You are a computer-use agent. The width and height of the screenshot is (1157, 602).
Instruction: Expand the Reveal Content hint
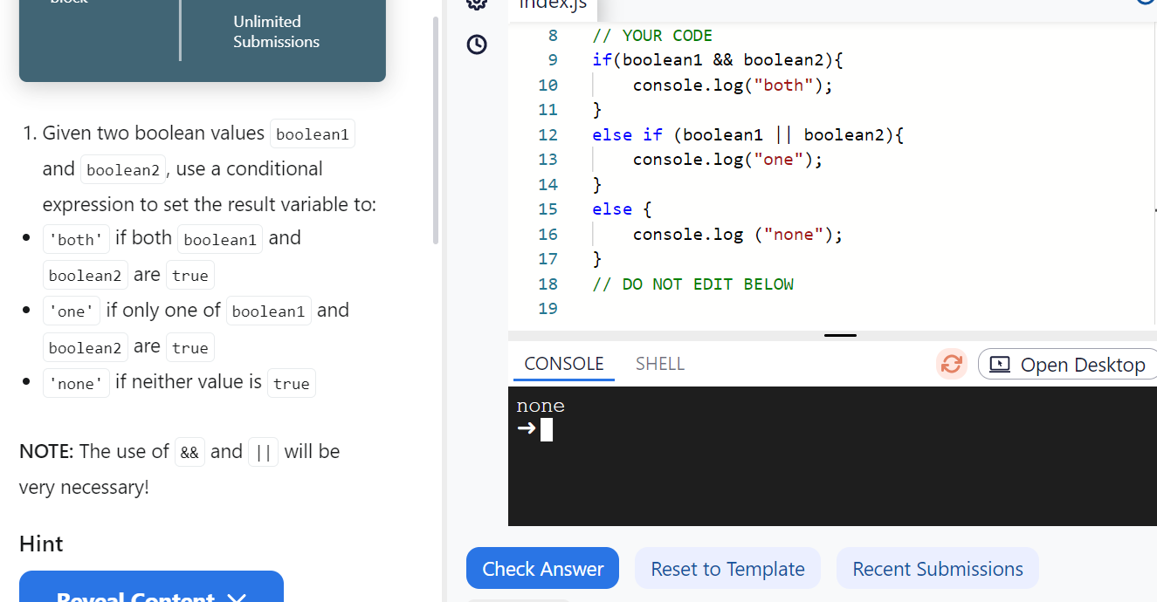[x=150, y=594]
